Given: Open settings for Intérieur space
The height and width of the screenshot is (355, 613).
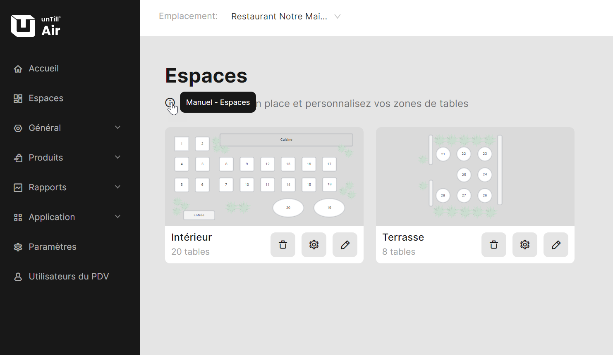Looking at the screenshot, I should (314, 245).
